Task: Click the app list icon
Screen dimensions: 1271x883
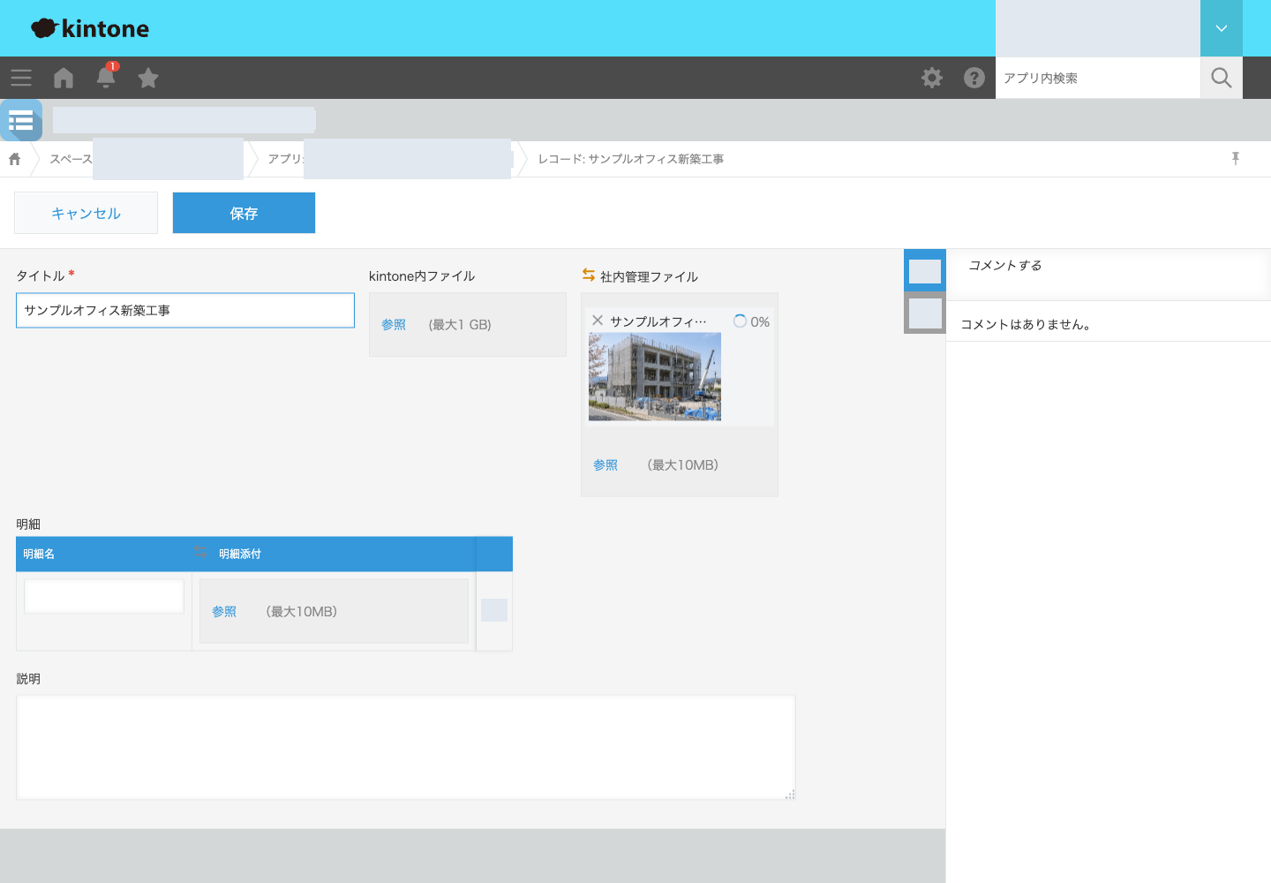Action: coord(21,120)
